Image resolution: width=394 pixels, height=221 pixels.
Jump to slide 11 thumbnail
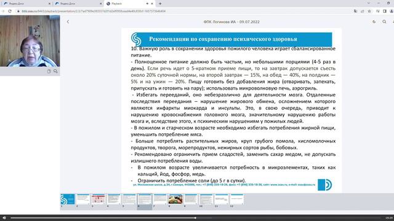point(222,200)
